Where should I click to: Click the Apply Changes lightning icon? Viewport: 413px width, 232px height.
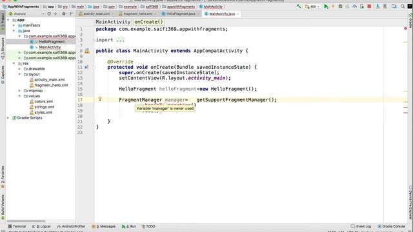pyautogui.click(x=333, y=6)
